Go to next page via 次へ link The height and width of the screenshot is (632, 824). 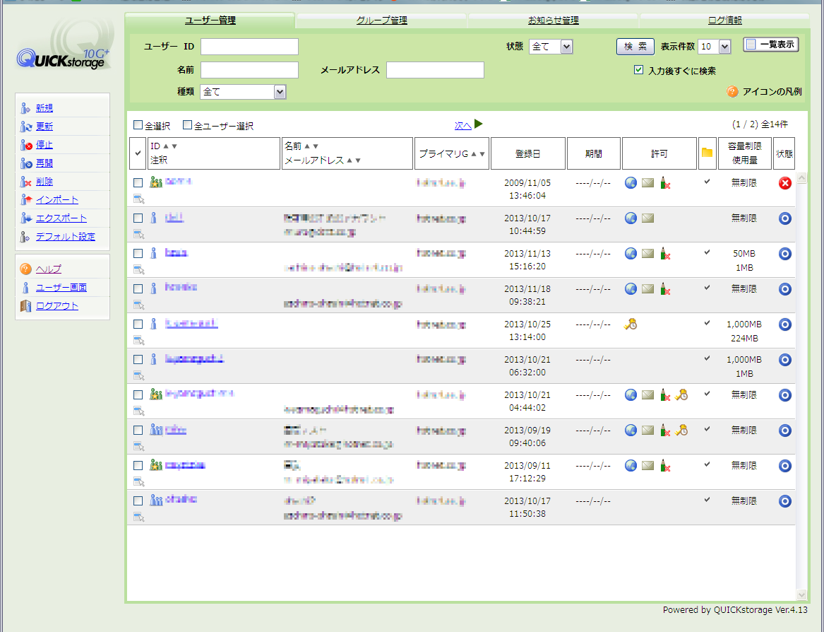point(463,126)
